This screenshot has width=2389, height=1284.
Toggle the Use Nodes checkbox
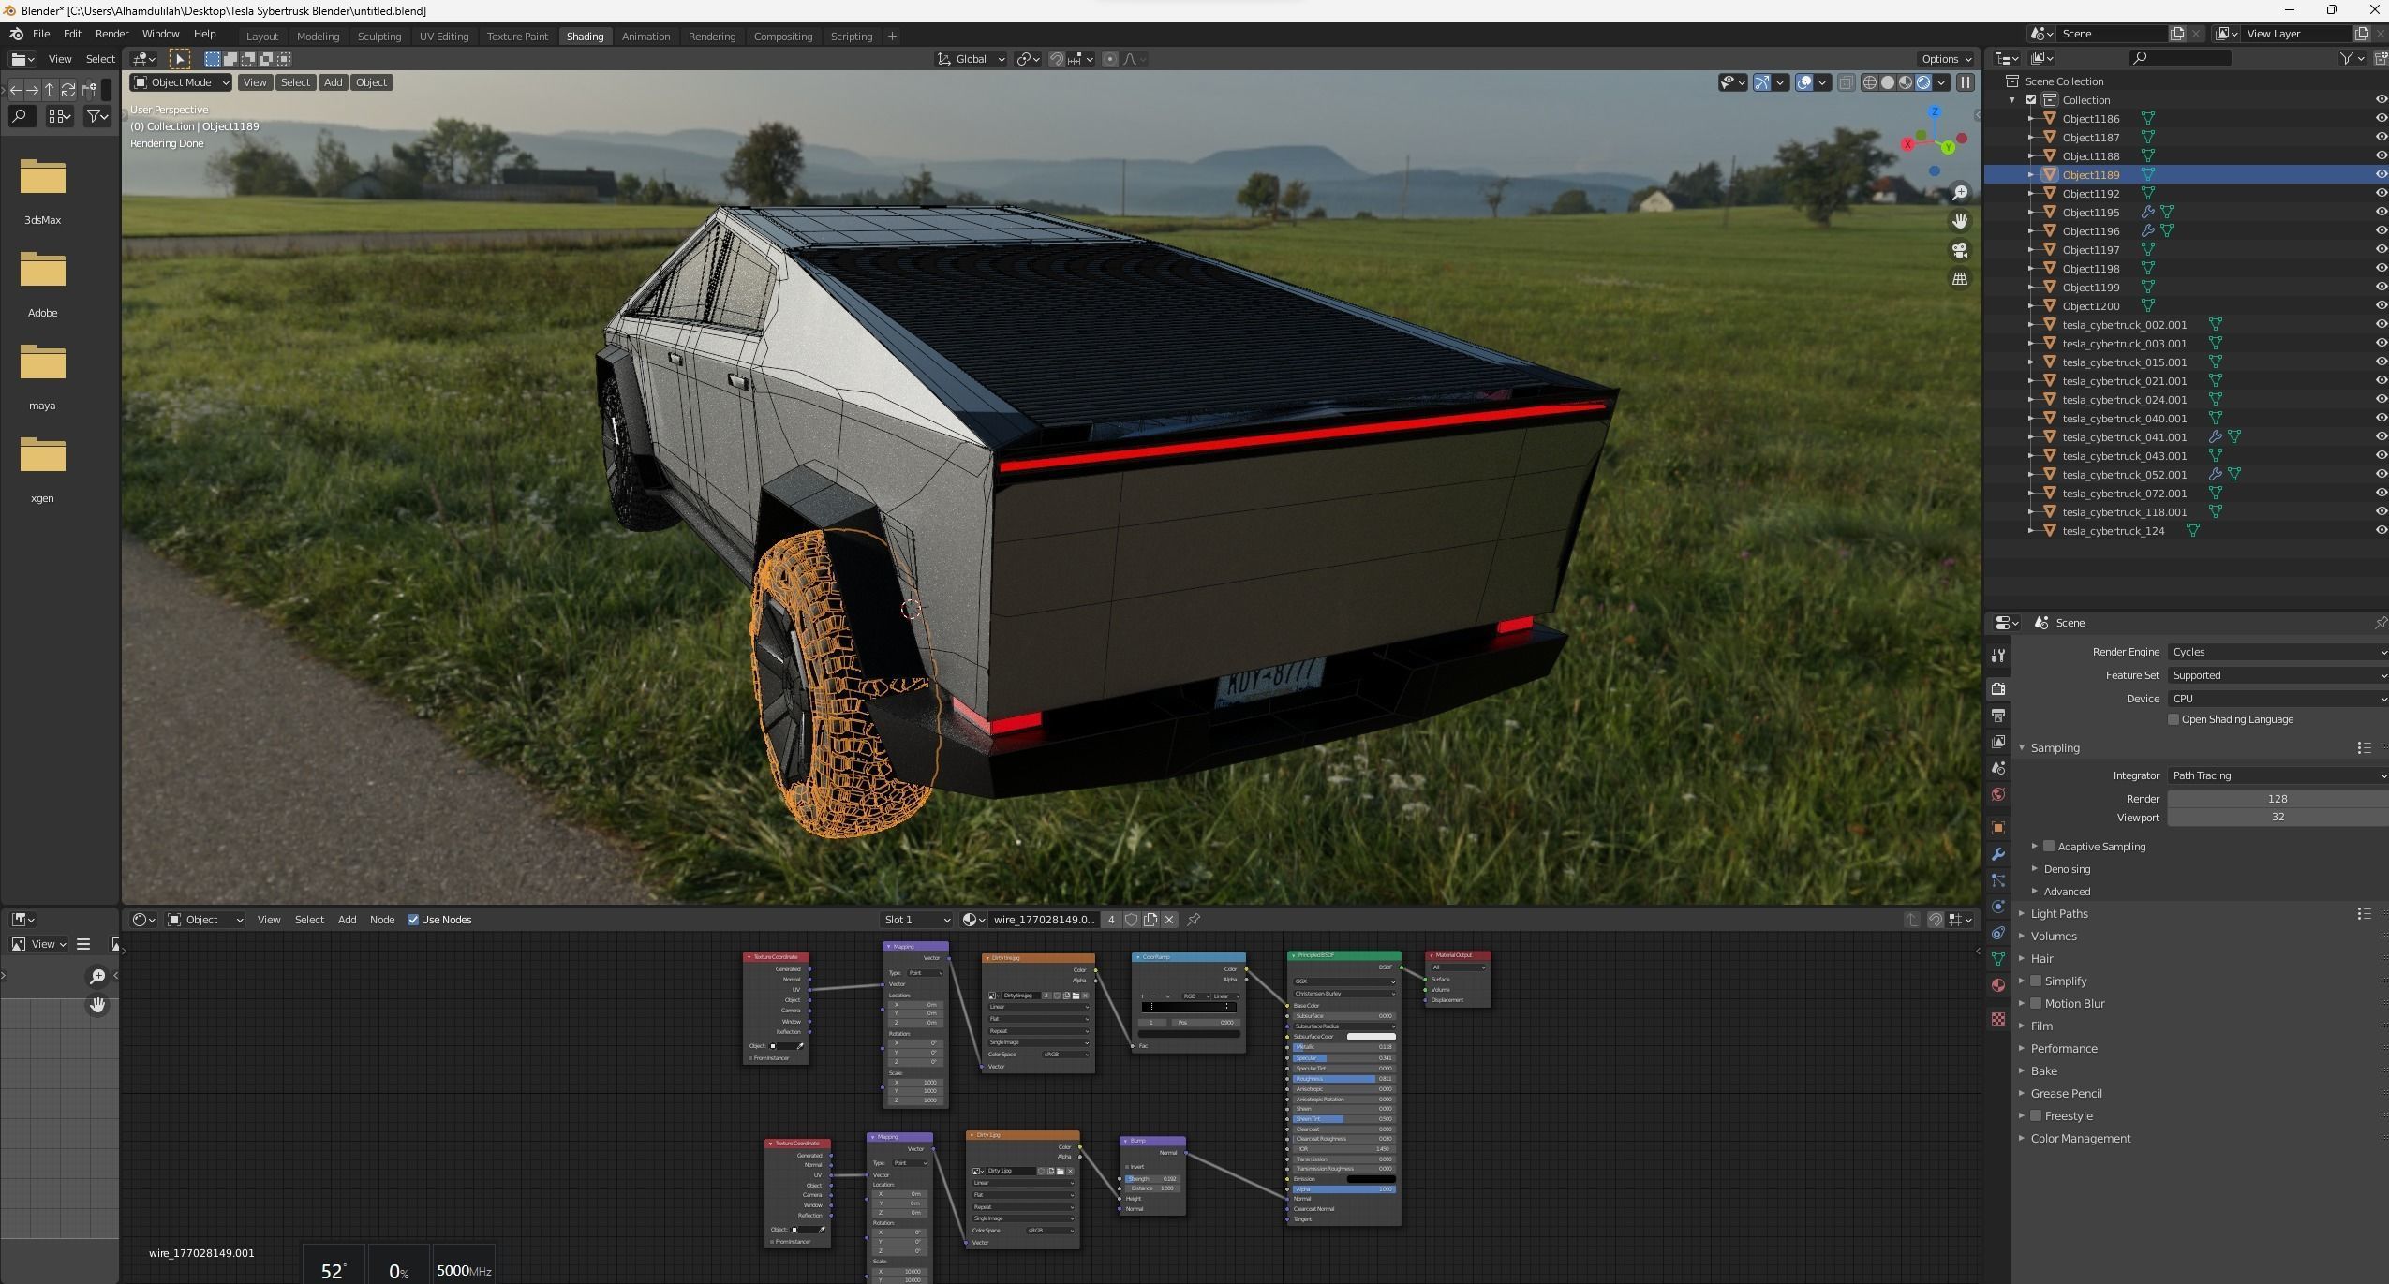pos(413,920)
